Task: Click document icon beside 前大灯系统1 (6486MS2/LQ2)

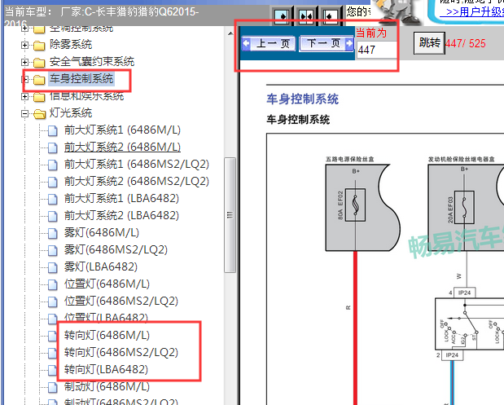Action: [x=52, y=165]
